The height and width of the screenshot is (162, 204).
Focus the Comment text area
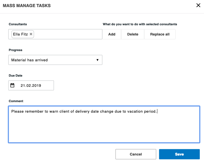[104, 126]
